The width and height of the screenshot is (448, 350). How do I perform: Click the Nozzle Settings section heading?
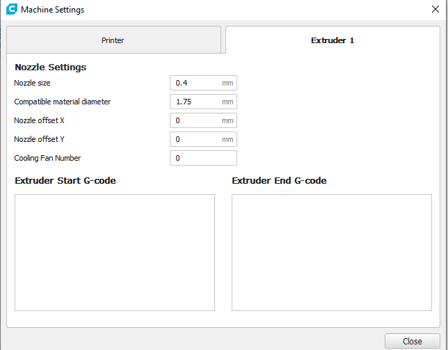coord(50,67)
